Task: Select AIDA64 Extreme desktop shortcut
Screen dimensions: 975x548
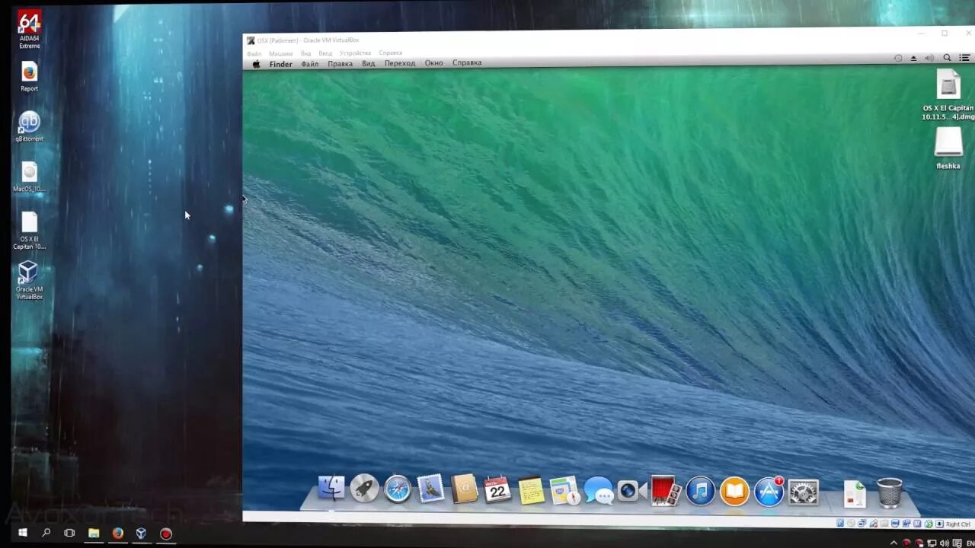Action: (29, 30)
